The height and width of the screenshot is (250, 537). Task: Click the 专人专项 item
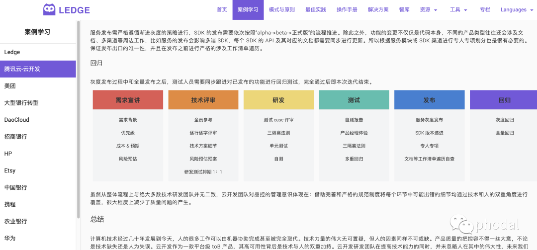coord(429,146)
